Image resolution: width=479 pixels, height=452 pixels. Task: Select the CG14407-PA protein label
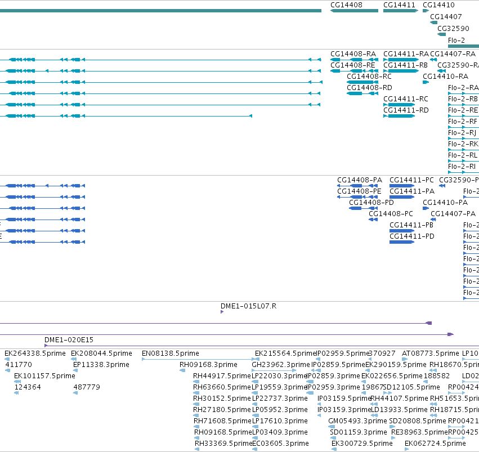[x=453, y=214]
